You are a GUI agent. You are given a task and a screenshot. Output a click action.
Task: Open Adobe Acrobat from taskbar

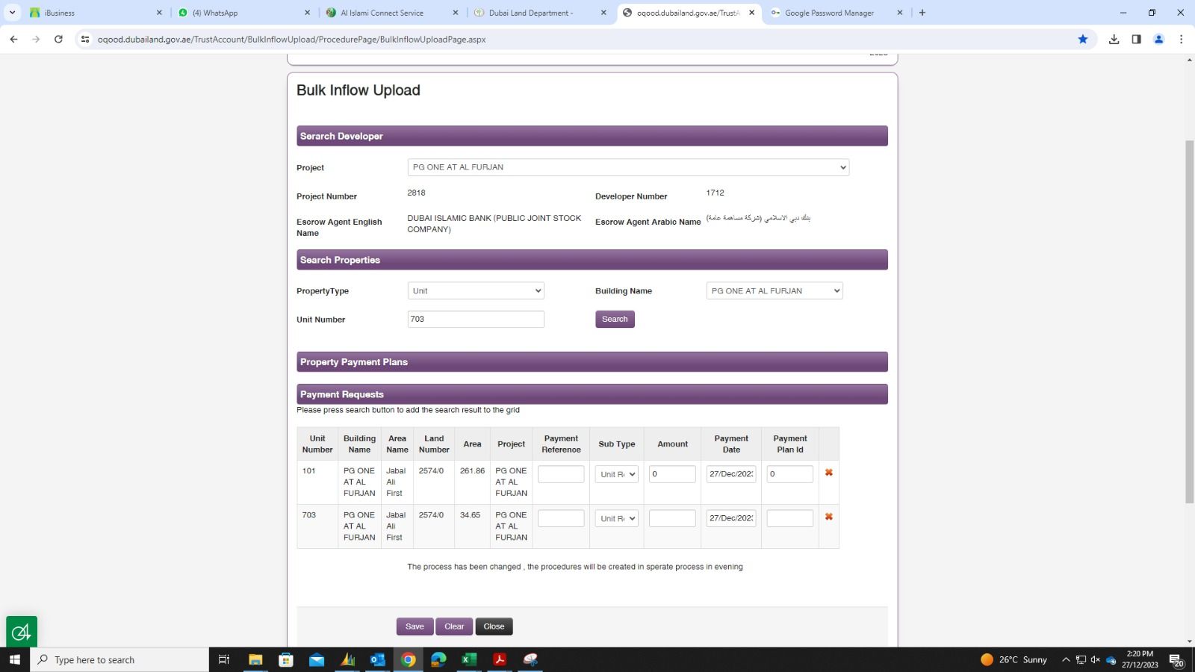[500, 659]
